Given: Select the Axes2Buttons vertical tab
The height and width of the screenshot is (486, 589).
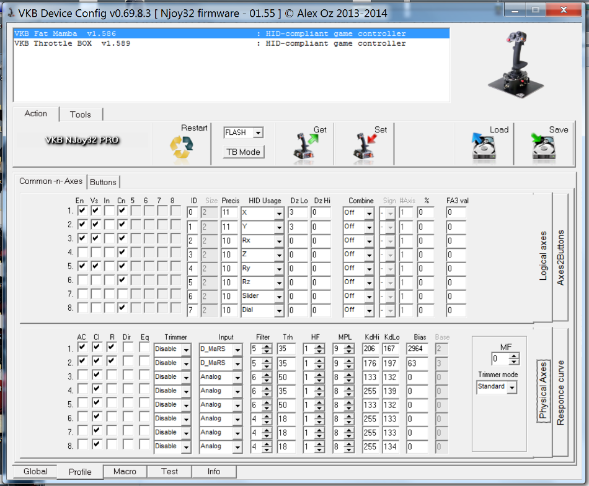Looking at the screenshot, I should coord(560,258).
